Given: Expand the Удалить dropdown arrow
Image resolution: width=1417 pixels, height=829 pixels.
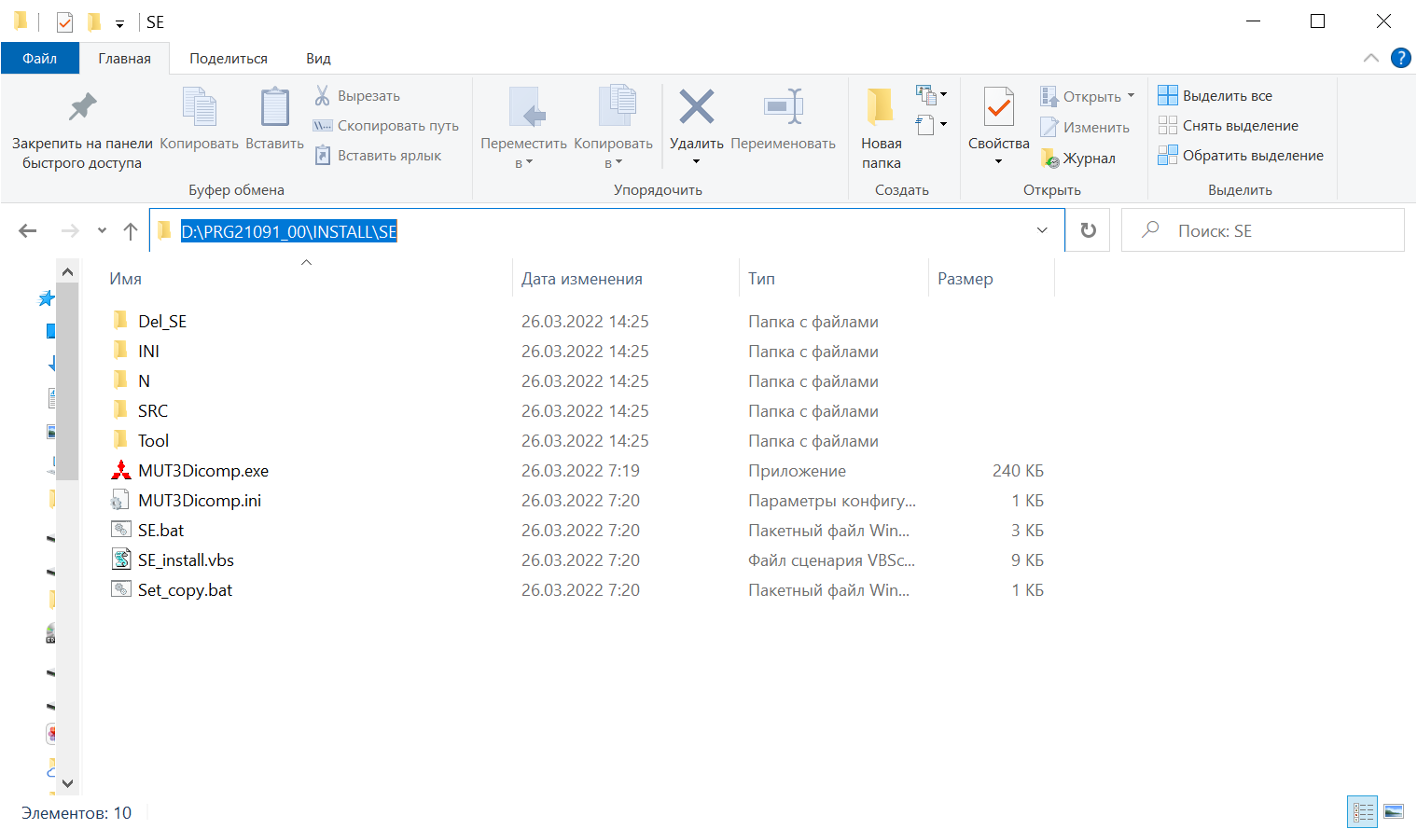Looking at the screenshot, I should pos(696,162).
